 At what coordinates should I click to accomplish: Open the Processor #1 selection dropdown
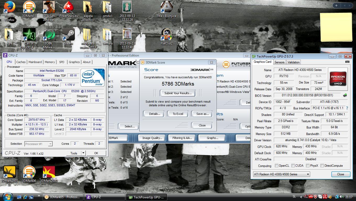(38, 144)
